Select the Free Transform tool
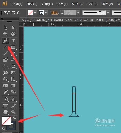 (x=13, y=73)
